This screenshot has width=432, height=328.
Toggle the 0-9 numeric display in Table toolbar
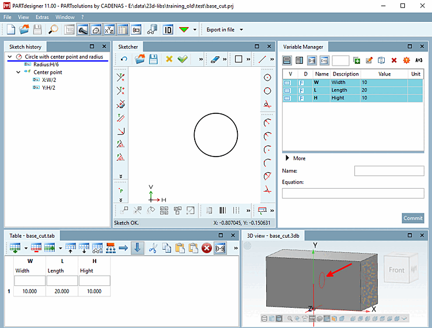point(220,248)
